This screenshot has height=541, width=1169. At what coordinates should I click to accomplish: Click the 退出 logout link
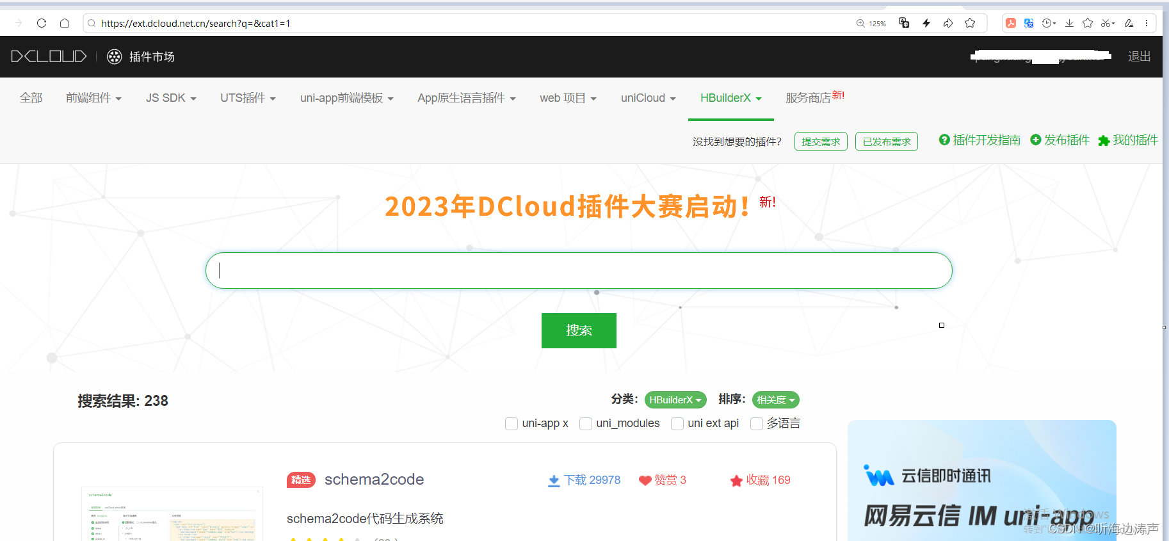tap(1139, 56)
